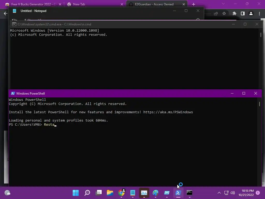Show hidden system tray icons
This screenshot has width=265, height=199.
pyautogui.click(x=219, y=193)
